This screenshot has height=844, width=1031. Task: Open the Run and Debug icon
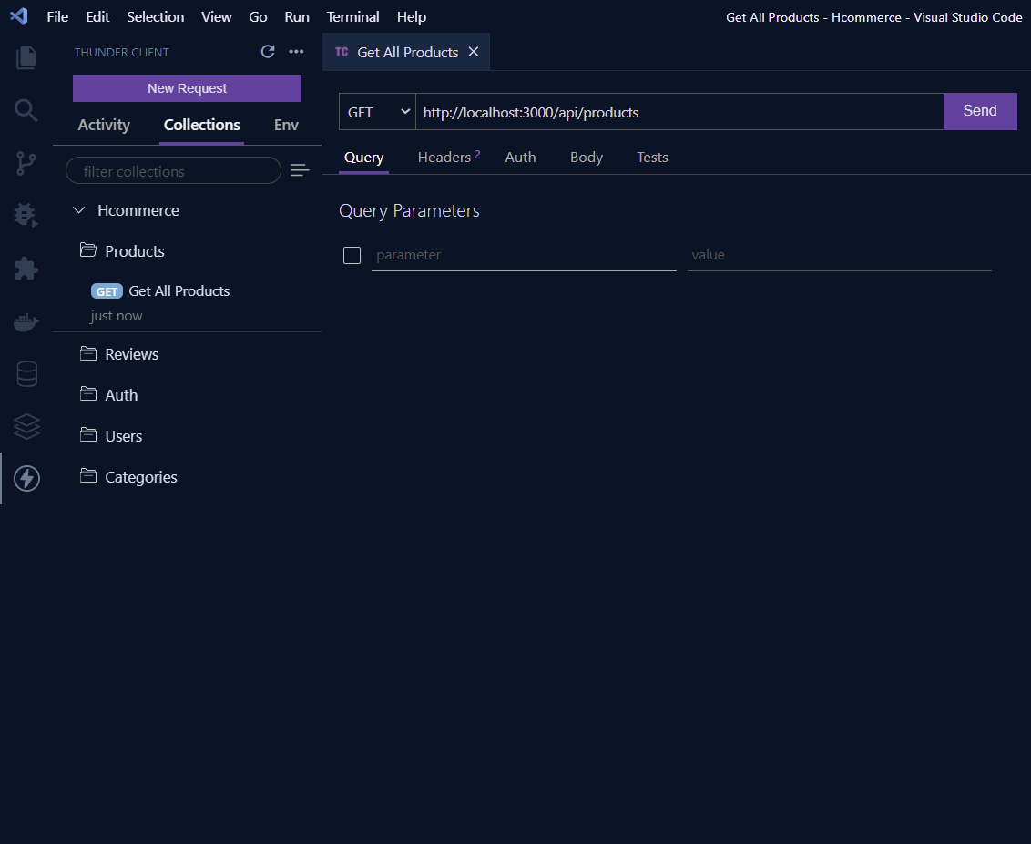click(26, 216)
